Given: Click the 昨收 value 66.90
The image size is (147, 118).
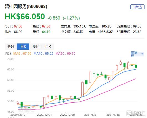Looking at the screenshot, I should [x=18, y=32].
